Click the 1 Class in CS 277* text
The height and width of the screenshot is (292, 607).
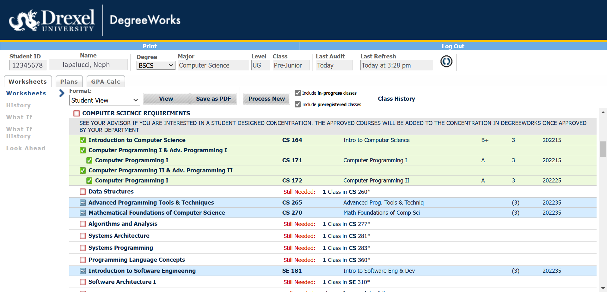coord(346,224)
